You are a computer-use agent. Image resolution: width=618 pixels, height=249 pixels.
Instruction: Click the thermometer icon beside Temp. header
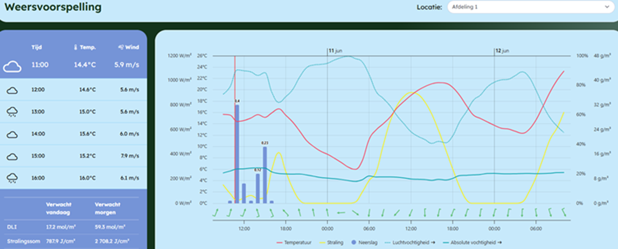[75, 47]
